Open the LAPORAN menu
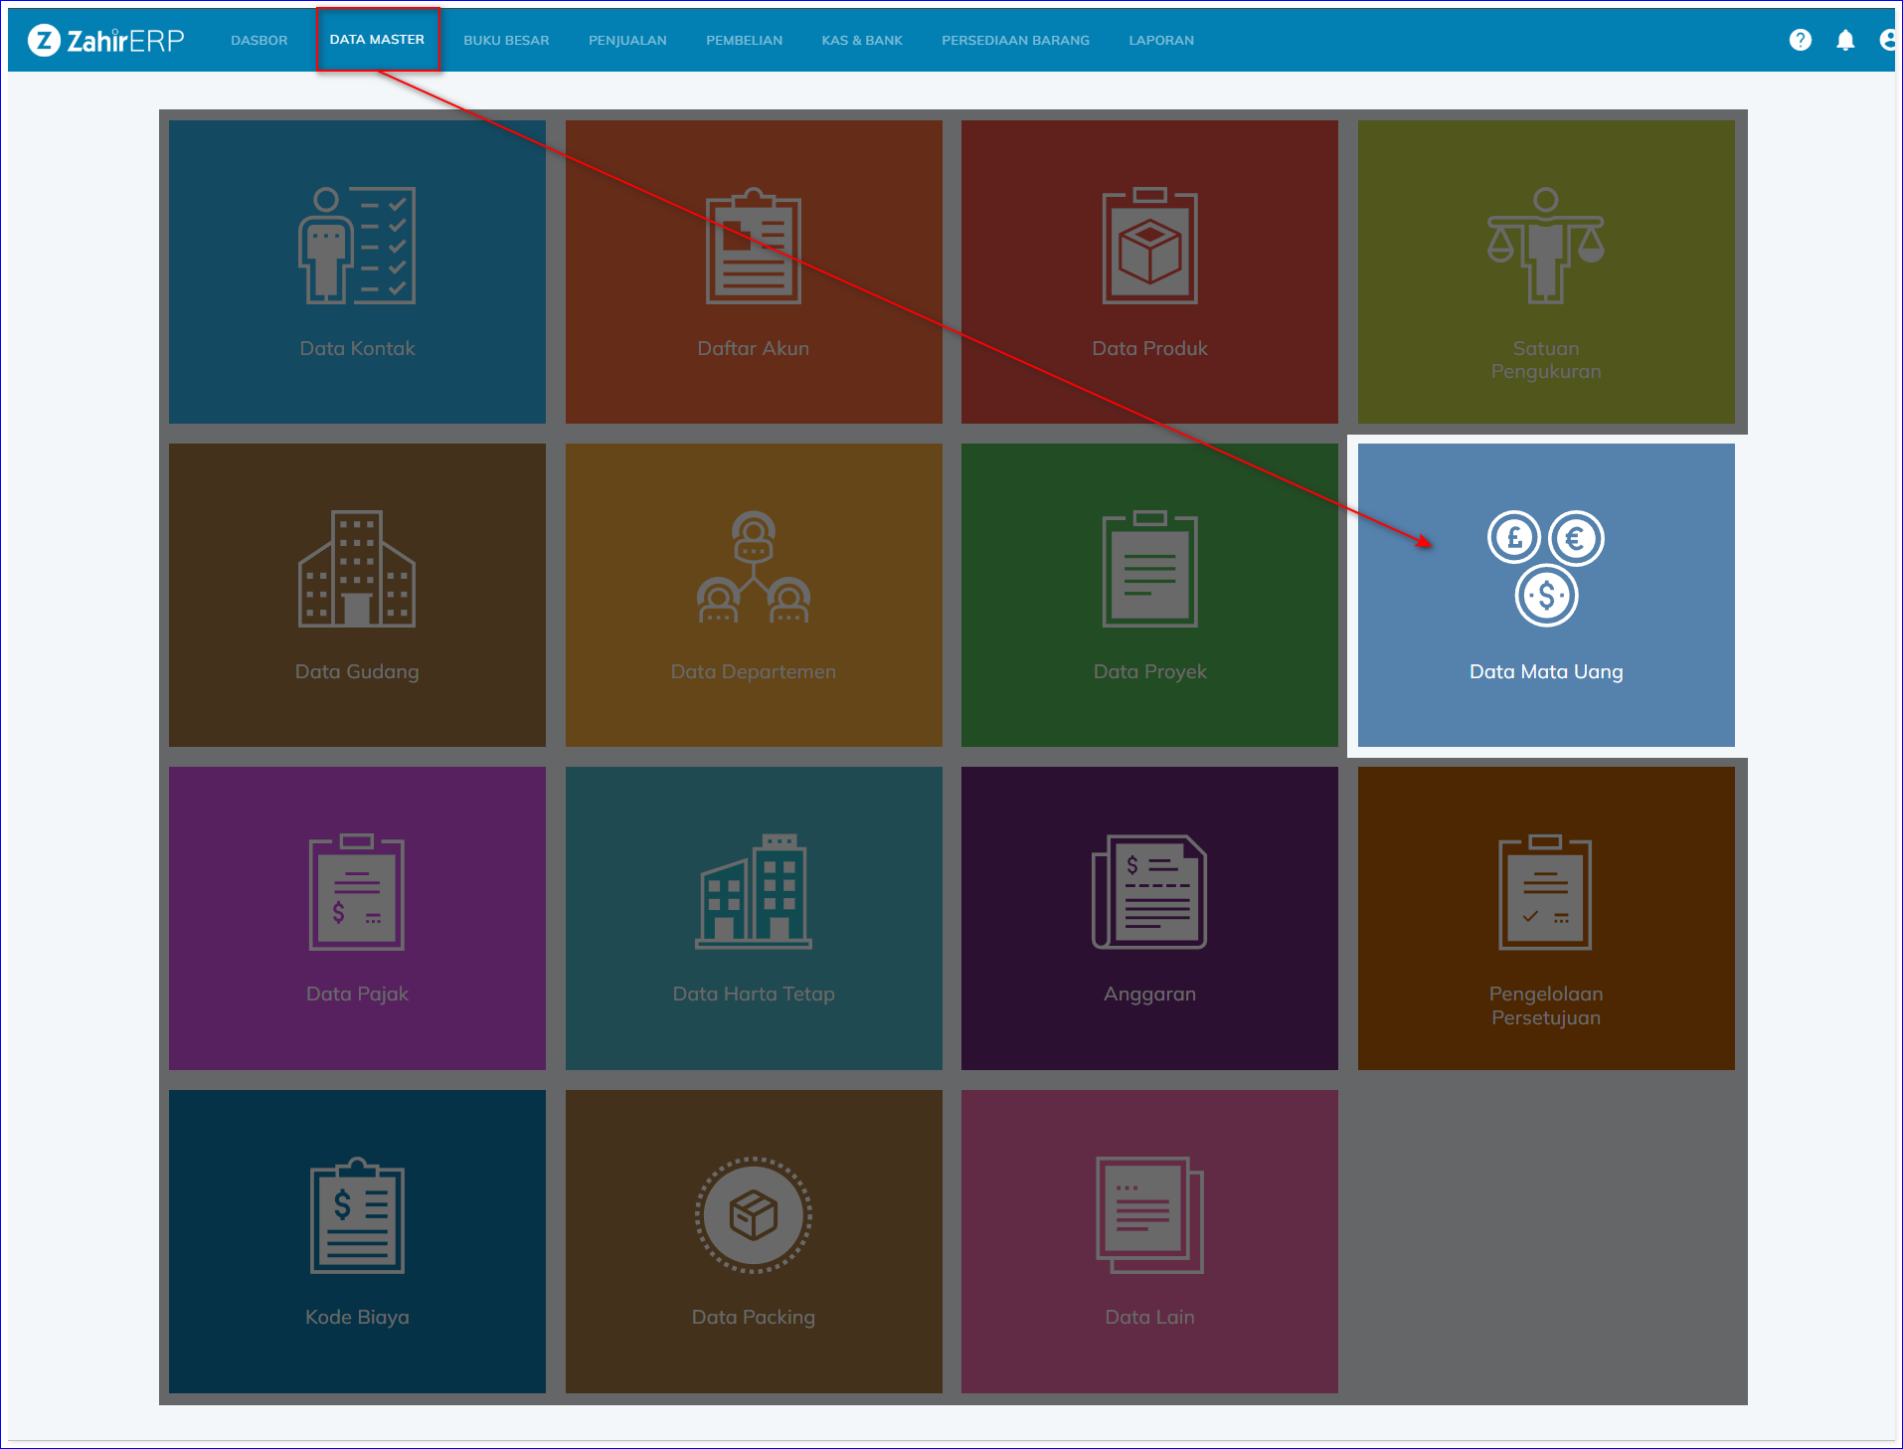The height and width of the screenshot is (1449, 1903). coord(1161,41)
